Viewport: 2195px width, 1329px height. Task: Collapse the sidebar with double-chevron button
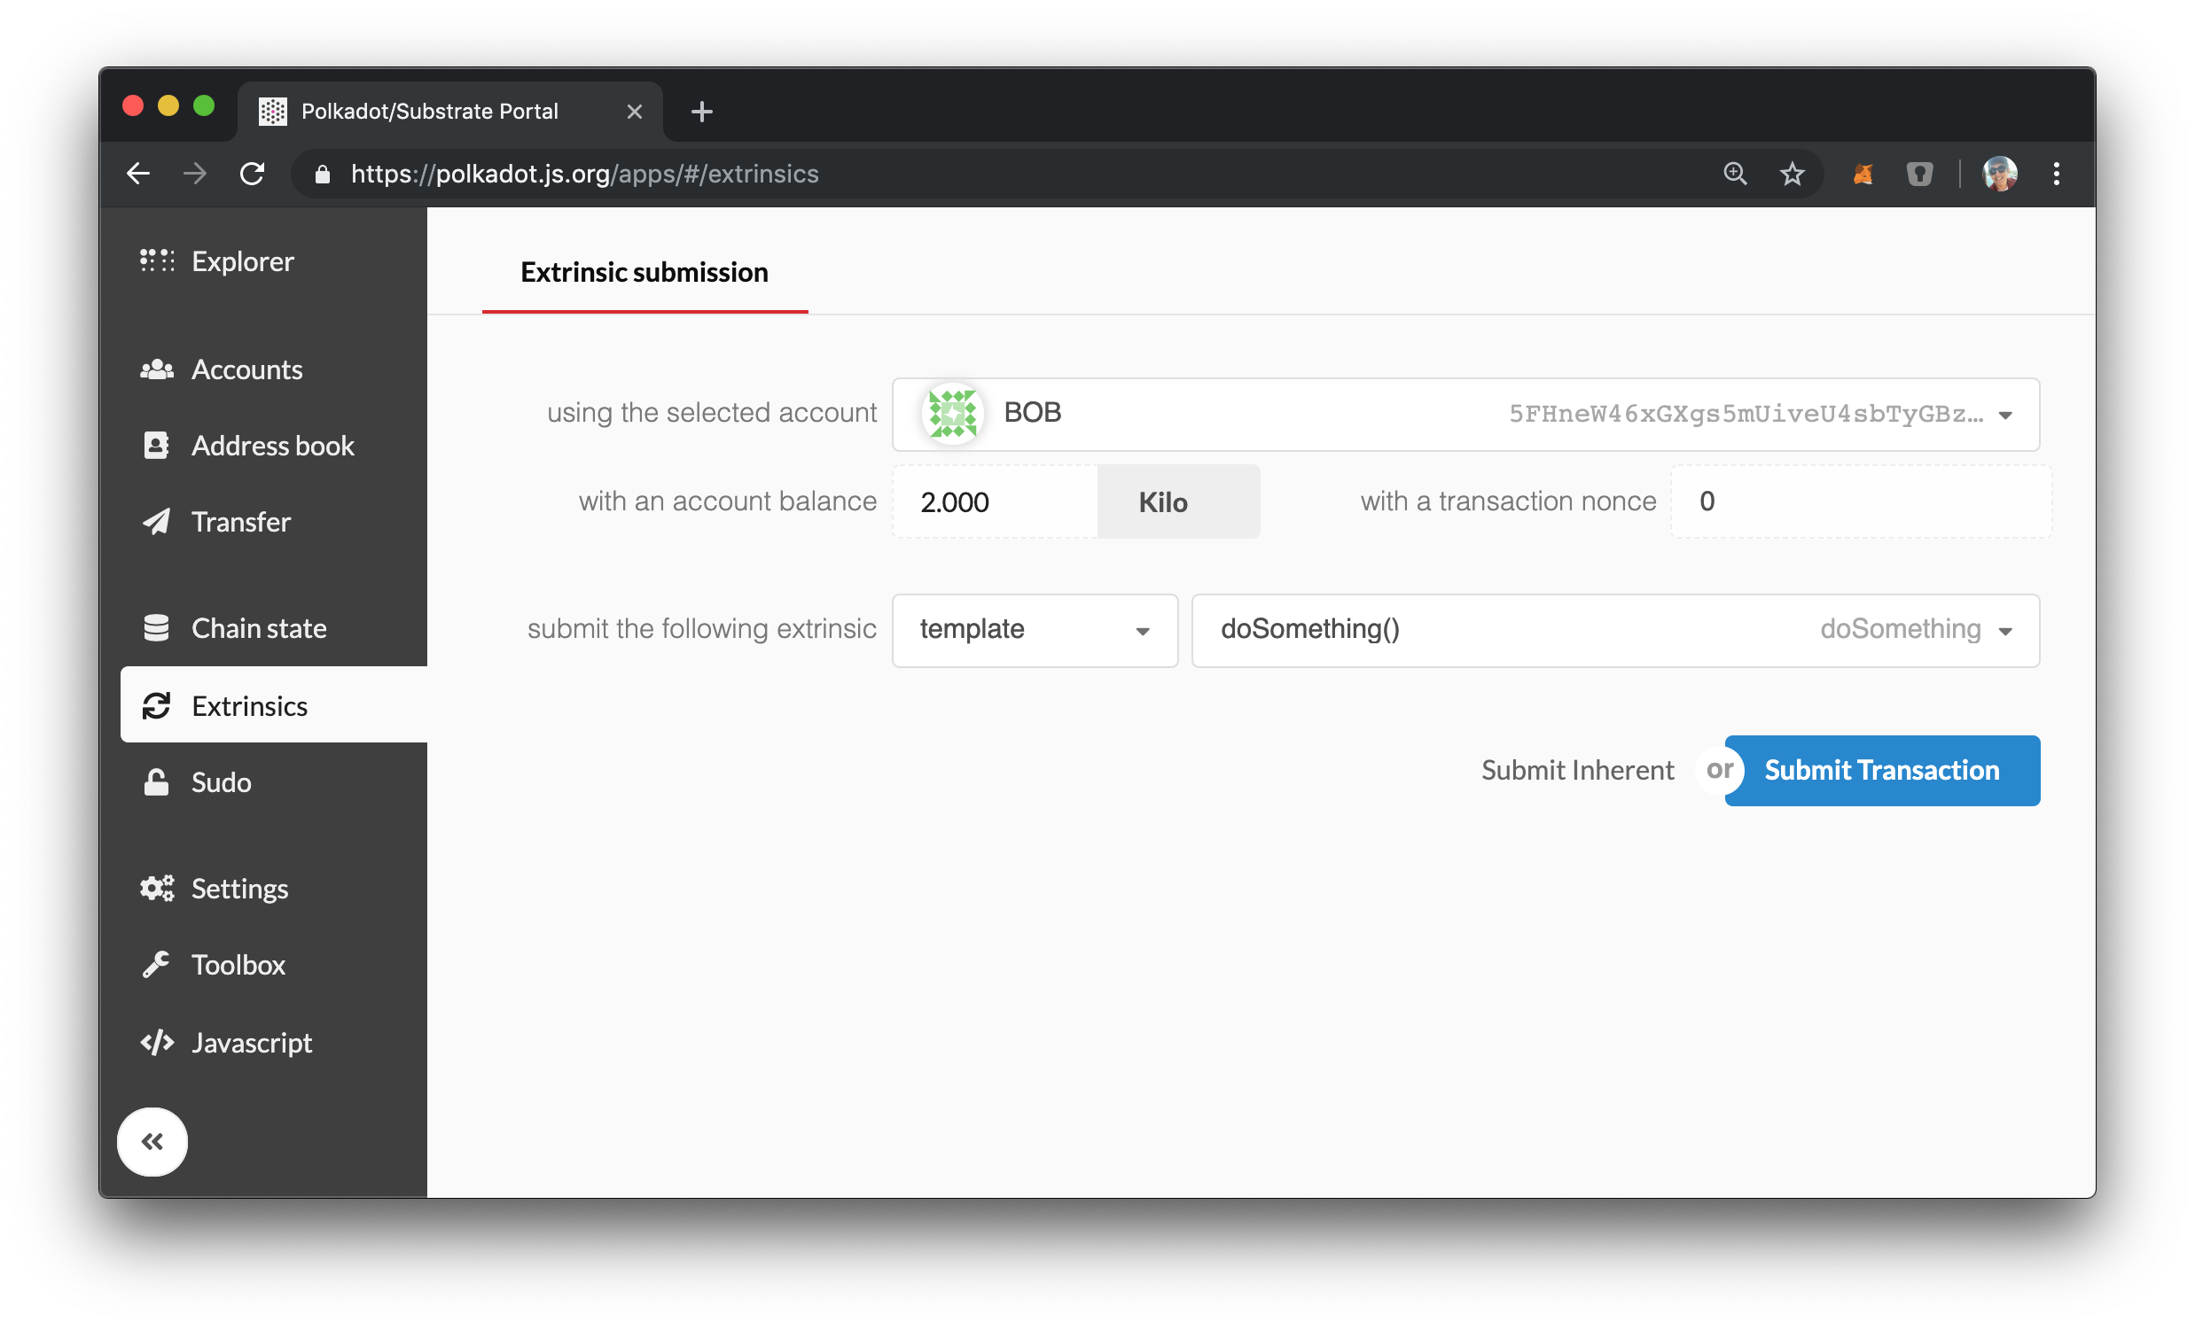click(152, 1142)
